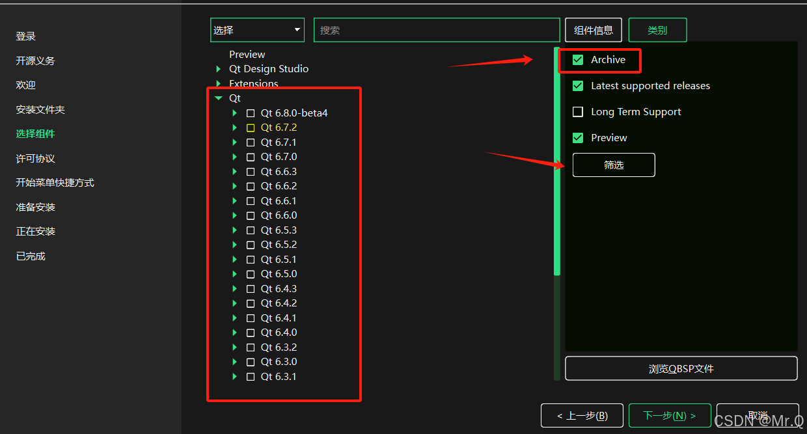Select the 登录 step in sidebar
The width and height of the screenshot is (807, 434).
(26, 36)
